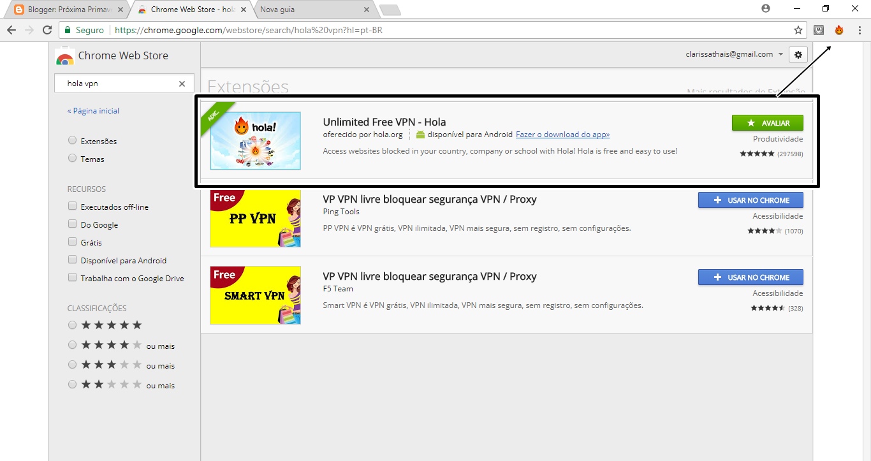Click the PP VPN rating stars (1070)
Image resolution: width=871 pixels, height=461 pixels.
(x=765, y=231)
